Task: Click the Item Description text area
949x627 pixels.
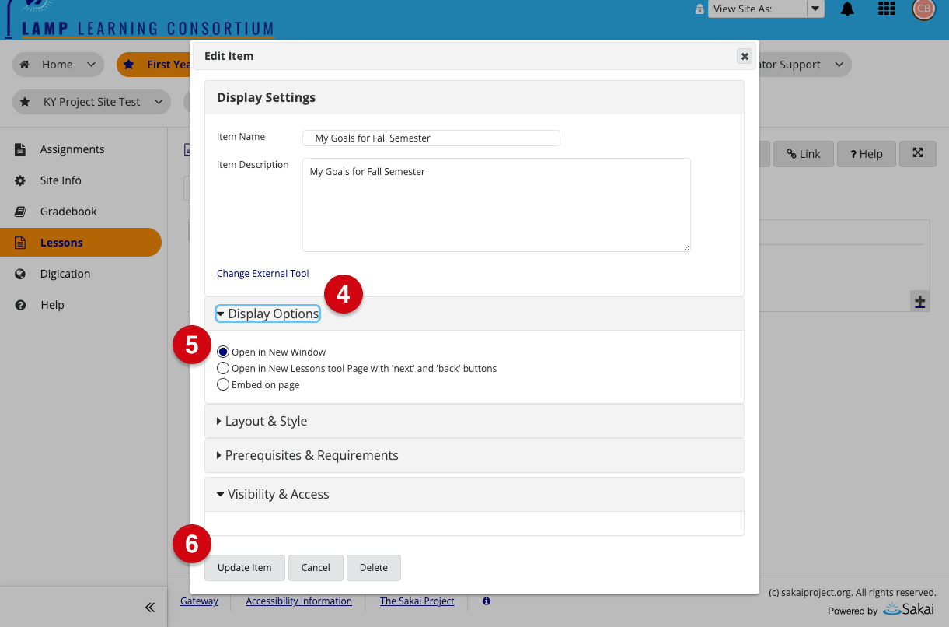Action: pos(497,205)
